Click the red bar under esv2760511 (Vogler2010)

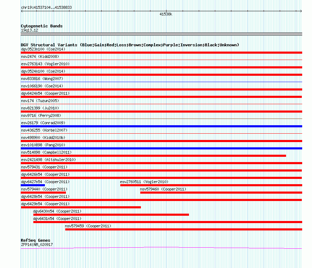pyautogui.click(x=211, y=185)
